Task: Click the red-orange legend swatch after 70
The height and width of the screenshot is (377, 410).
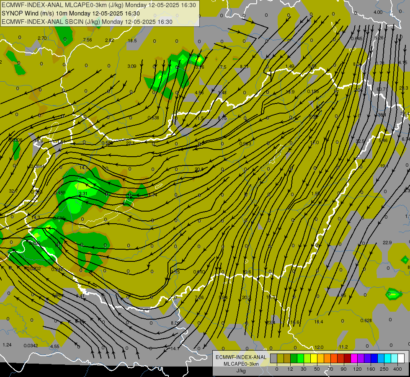Action: tap(334, 358)
